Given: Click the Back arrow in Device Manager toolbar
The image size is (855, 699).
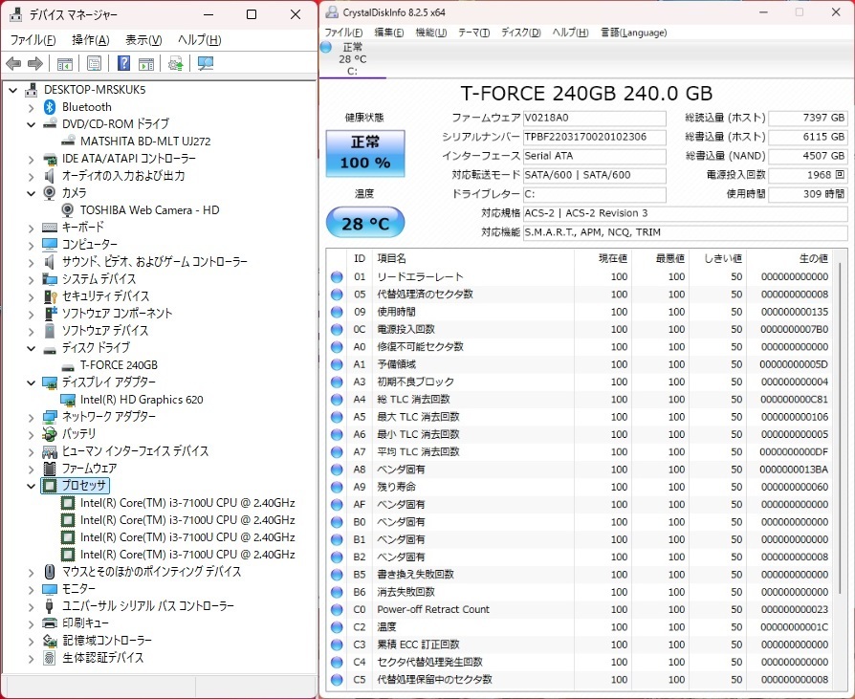Looking at the screenshot, I should [13, 63].
